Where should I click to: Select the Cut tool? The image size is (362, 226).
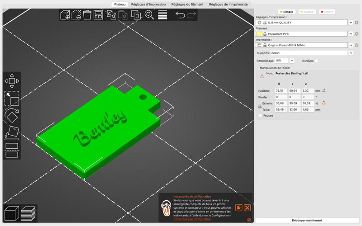click(x=12, y=151)
